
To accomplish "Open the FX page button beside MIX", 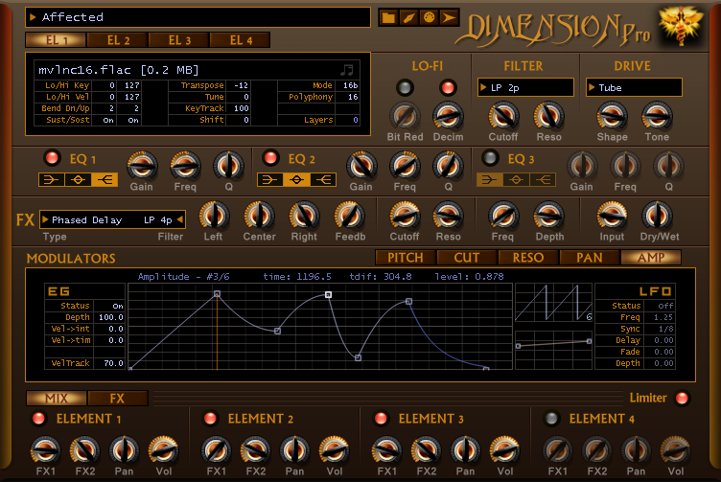I will [118, 398].
